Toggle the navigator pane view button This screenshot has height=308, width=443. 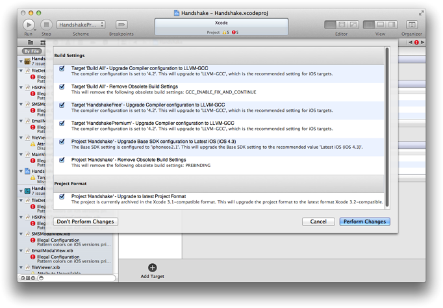tap(369, 25)
